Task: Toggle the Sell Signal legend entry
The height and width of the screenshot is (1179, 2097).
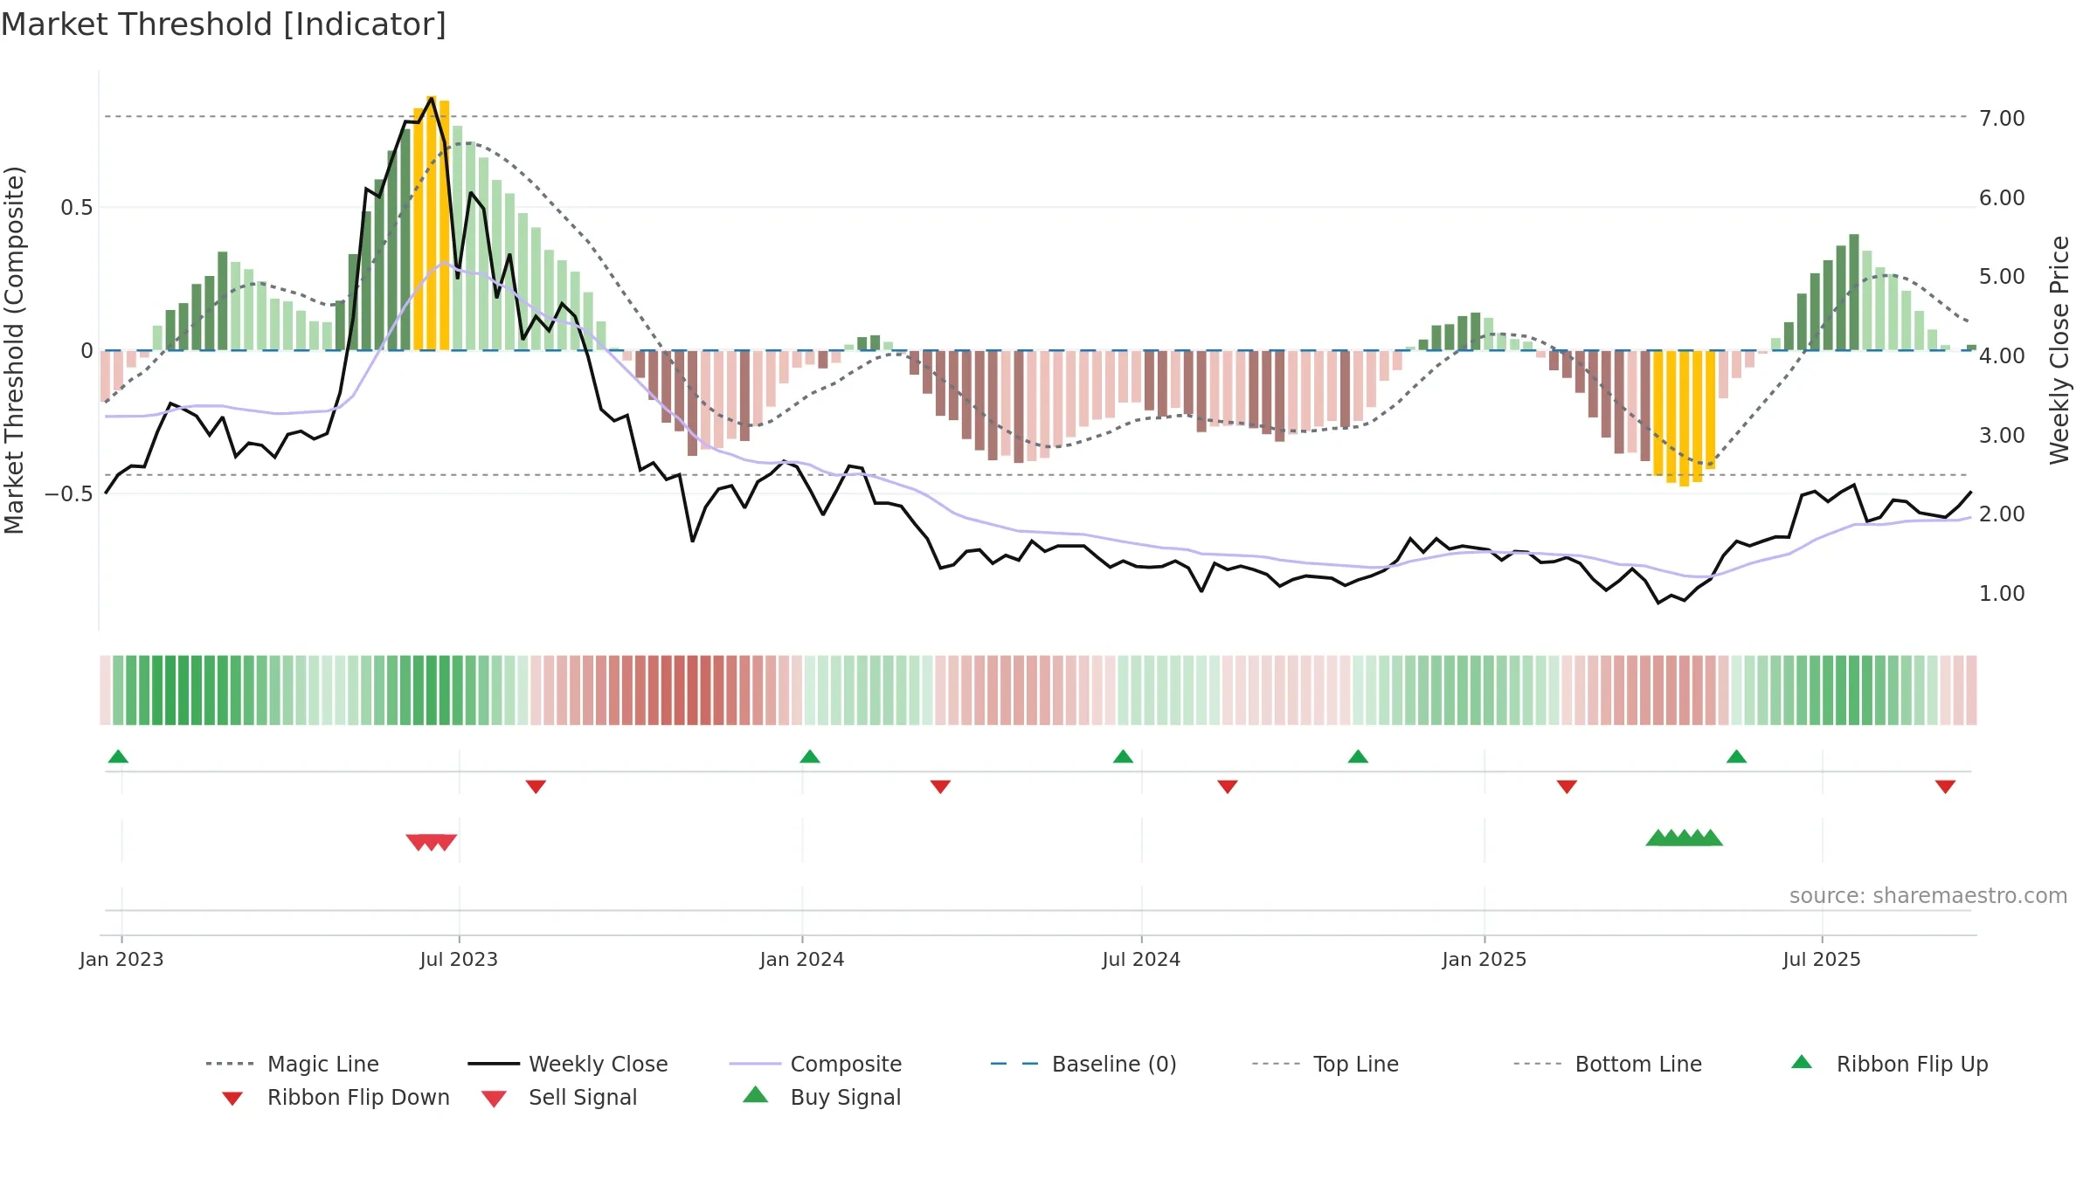Action: tap(559, 1097)
